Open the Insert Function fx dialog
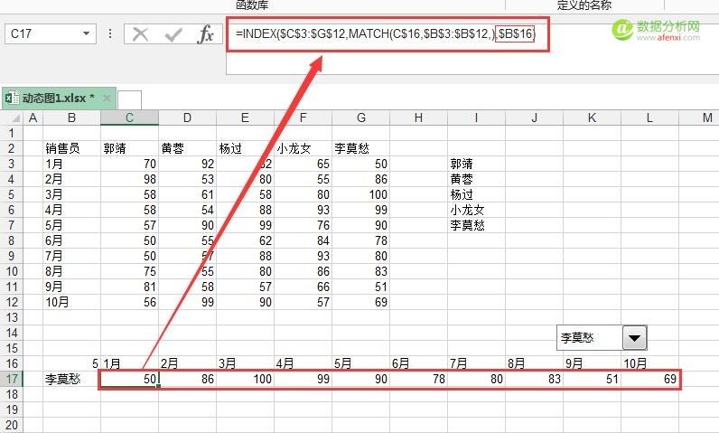719x433 pixels. [x=205, y=34]
